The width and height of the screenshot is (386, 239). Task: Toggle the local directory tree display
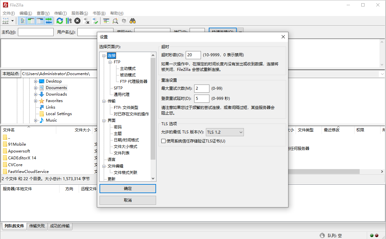point(30,20)
